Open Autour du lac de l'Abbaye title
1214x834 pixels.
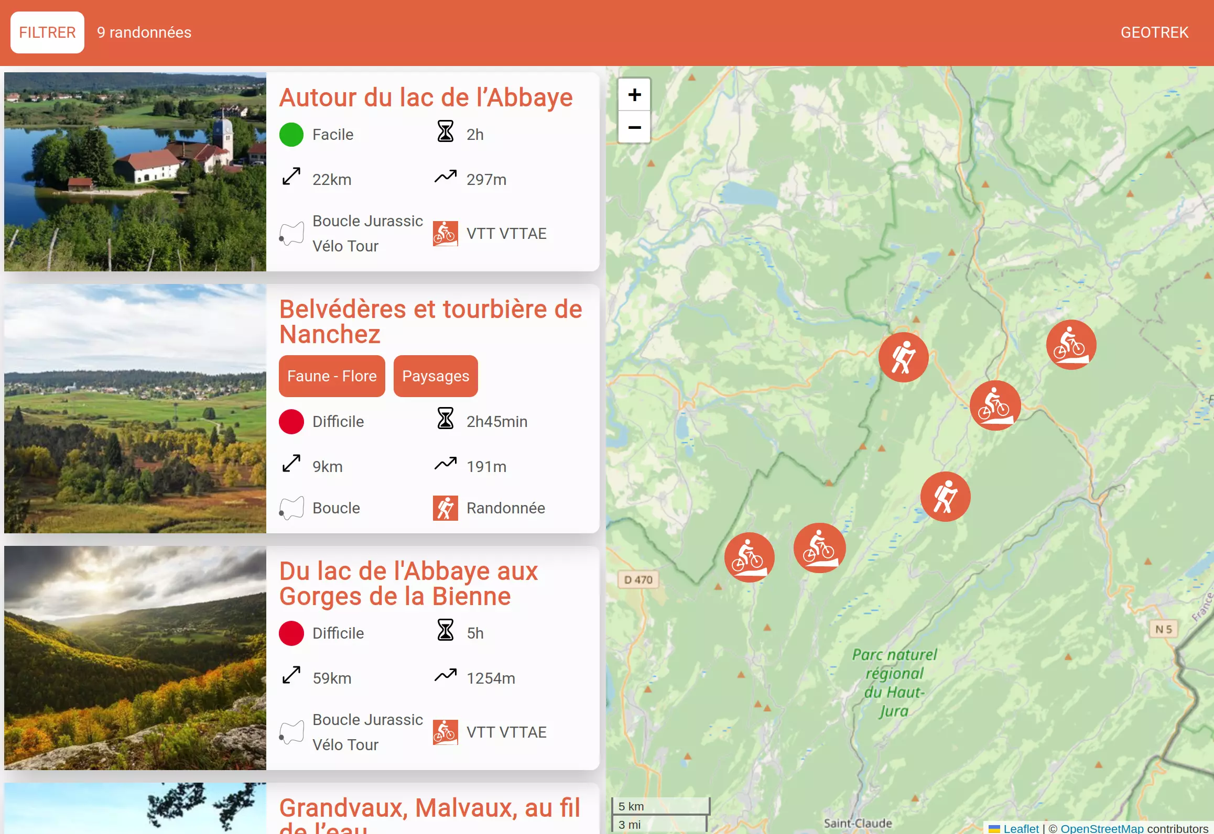click(x=426, y=97)
